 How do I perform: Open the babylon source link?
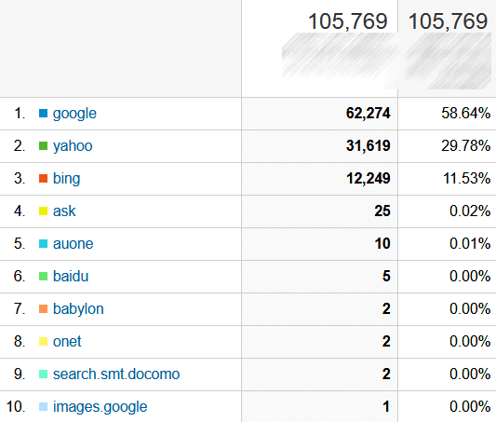coord(78,309)
